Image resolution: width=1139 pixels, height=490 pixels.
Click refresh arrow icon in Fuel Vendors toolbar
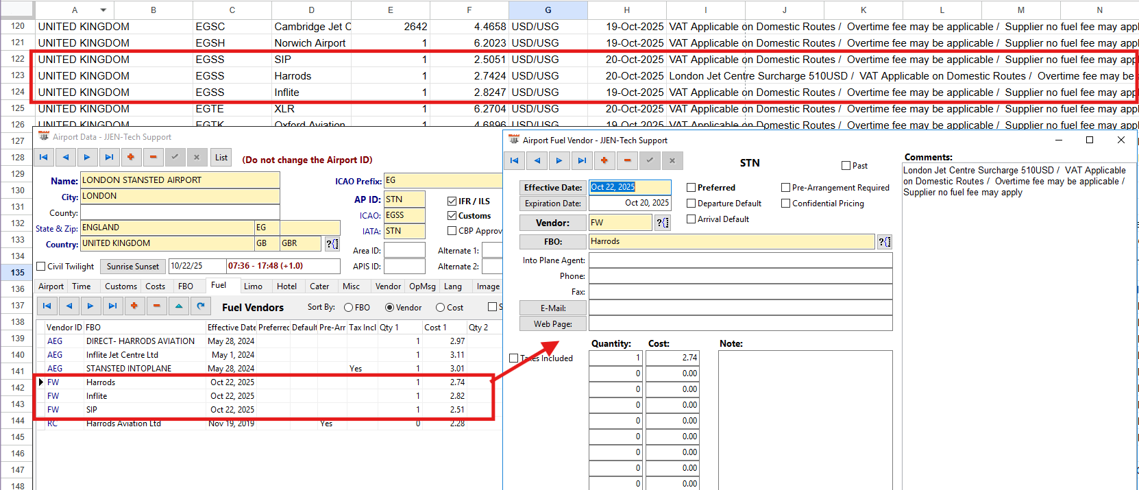click(201, 306)
